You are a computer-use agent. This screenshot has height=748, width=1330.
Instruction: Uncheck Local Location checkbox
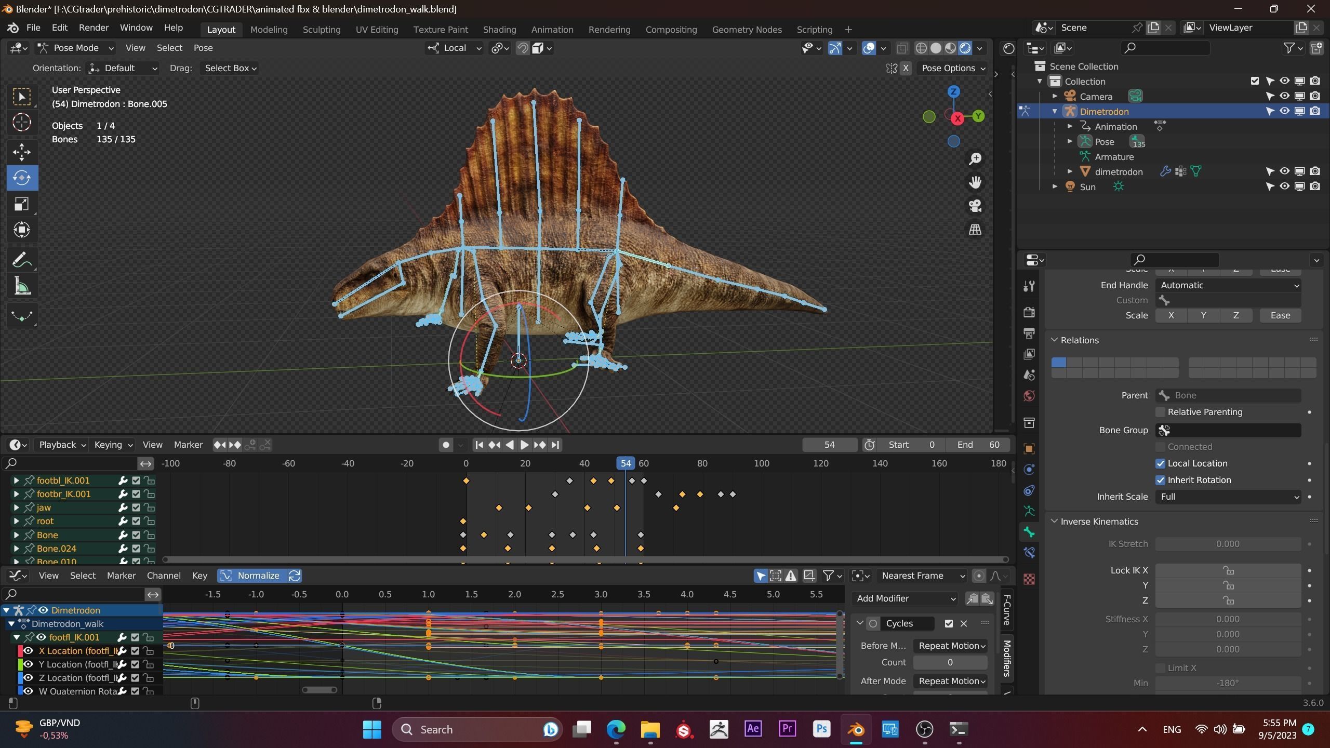click(1160, 463)
